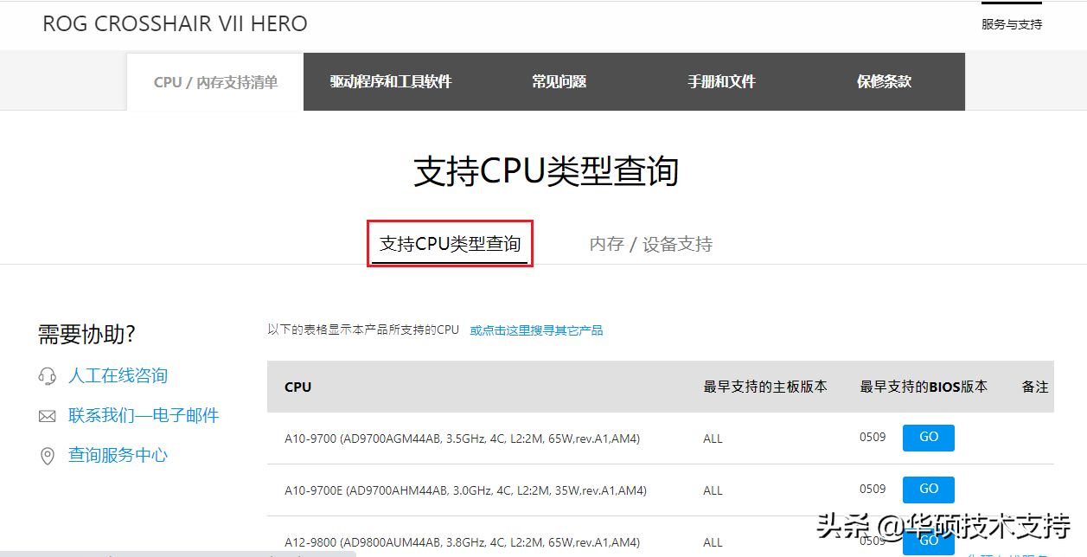Screen dimensions: 1087x557
Task: Click the headset icon beside 人工在线咨询
Action: 48,376
